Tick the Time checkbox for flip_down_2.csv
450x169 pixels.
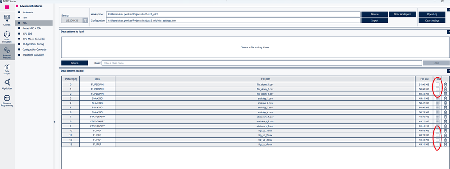click(x=437, y=89)
